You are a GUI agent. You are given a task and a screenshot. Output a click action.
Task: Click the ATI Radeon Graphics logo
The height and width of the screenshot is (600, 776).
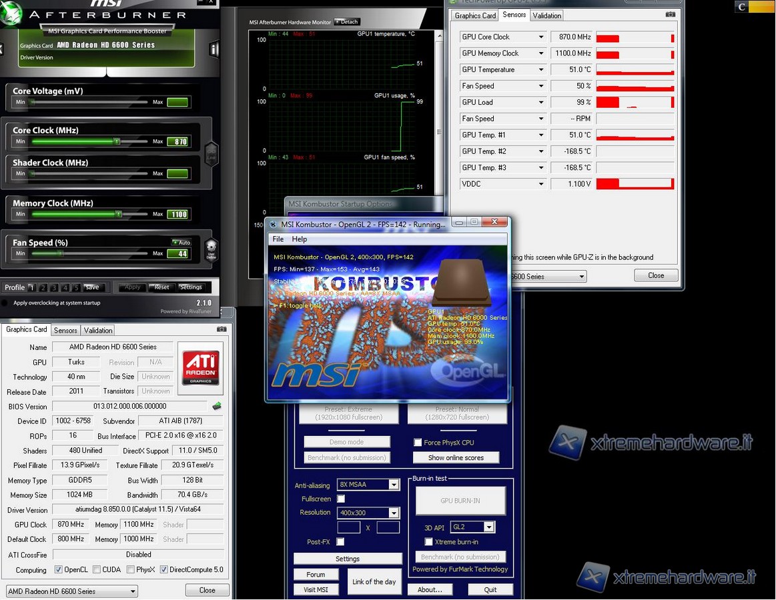click(x=201, y=367)
